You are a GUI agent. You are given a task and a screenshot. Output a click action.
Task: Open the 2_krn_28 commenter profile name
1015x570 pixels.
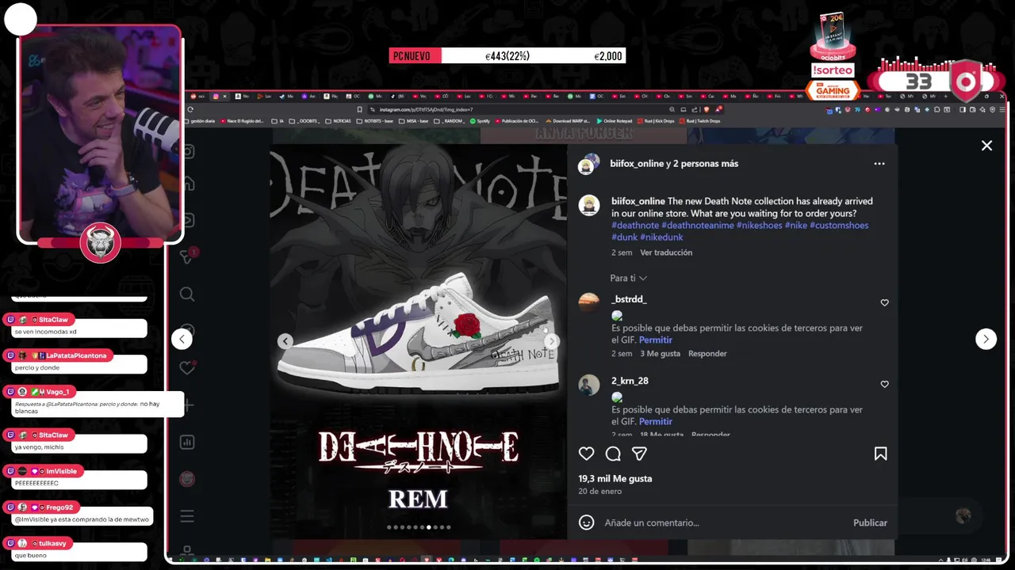click(630, 381)
